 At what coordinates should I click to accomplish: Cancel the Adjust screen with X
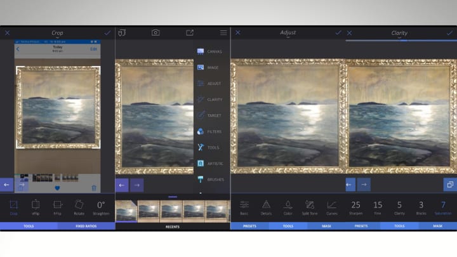pos(238,32)
